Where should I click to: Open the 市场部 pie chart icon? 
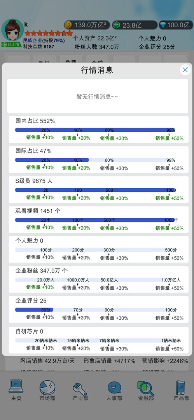(47, 387)
